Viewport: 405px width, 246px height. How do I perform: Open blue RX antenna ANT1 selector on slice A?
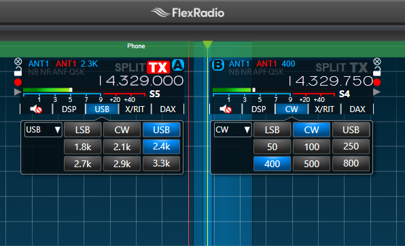coord(39,64)
